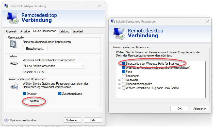Viewport: 214px width, 127px height.
Task: Close the Lokale Geräte und Ressourcen dialog
Action: pos(208,21)
